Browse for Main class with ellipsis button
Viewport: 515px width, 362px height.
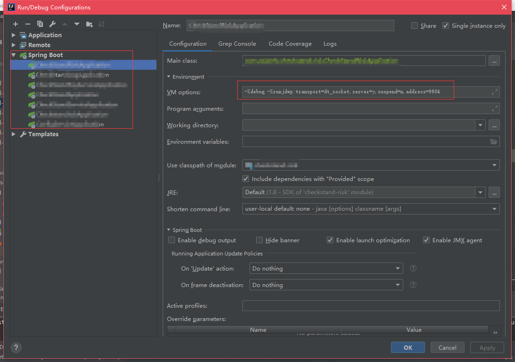tap(494, 61)
